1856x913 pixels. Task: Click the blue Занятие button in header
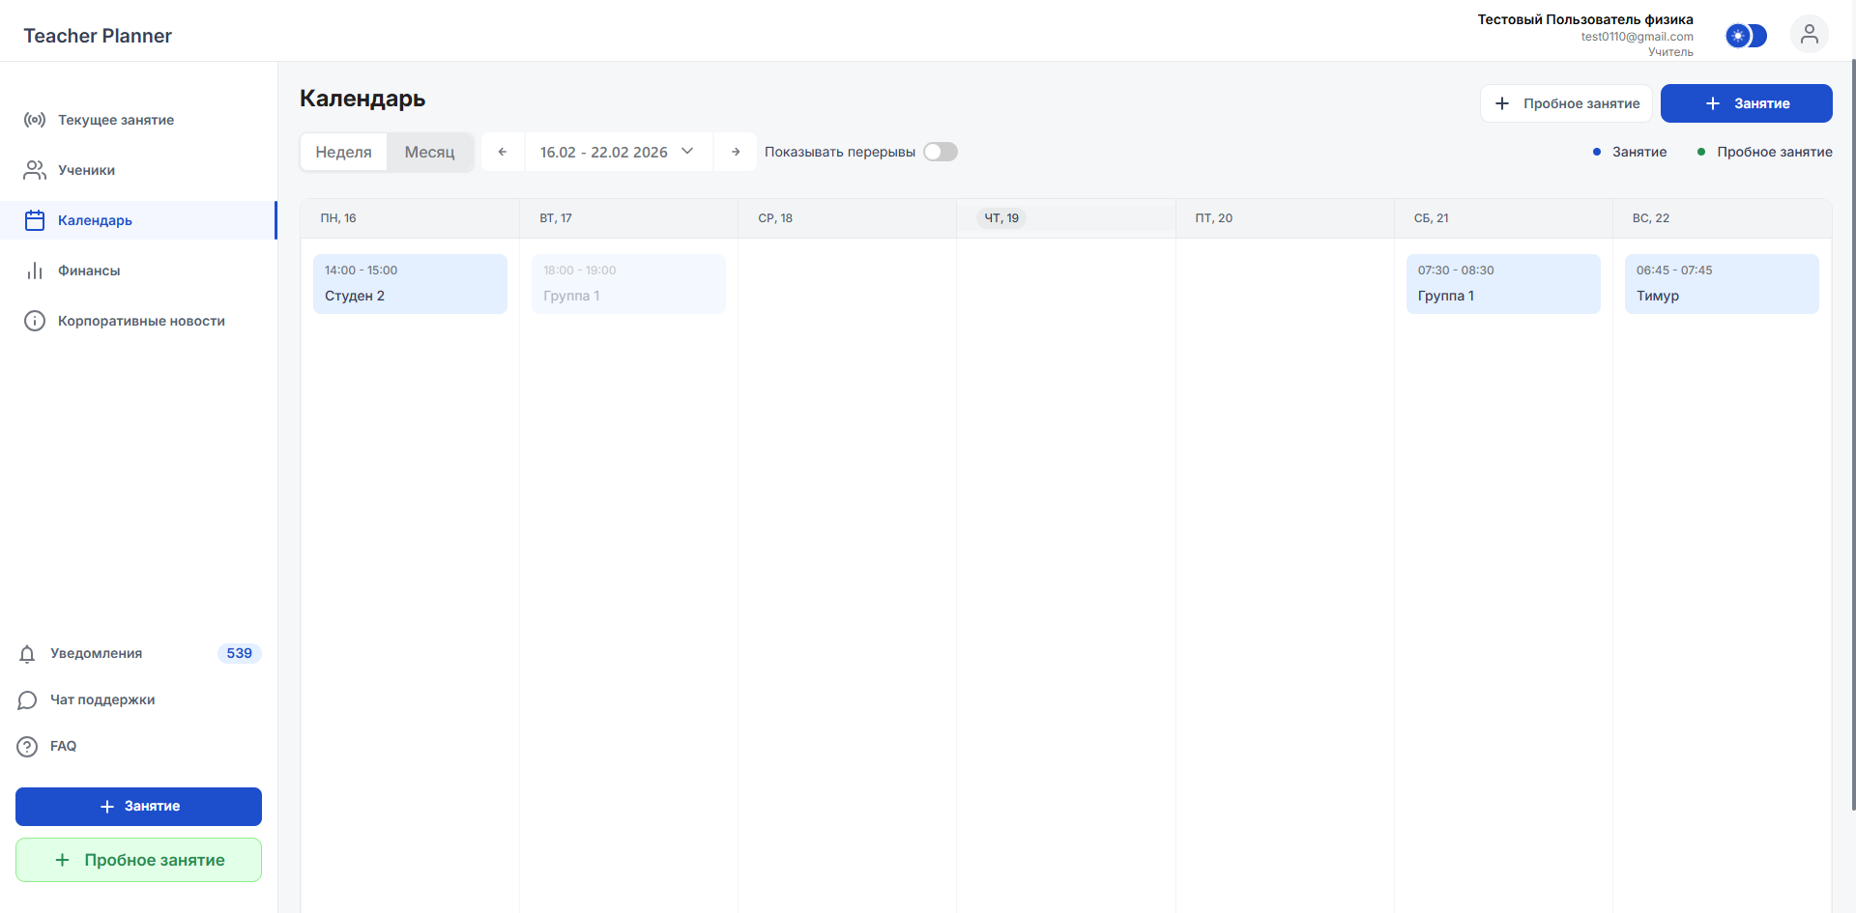pyautogui.click(x=1746, y=103)
